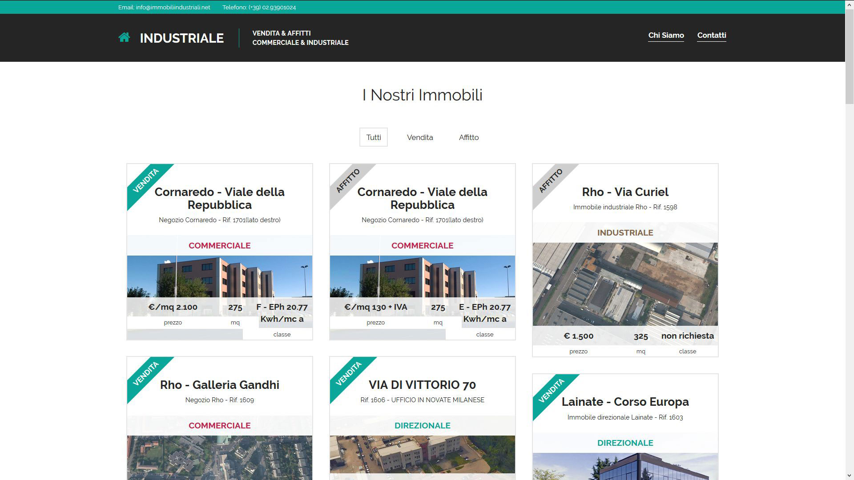Click the text Immobile industriale Rho - Rif. 1598

pos(625,207)
